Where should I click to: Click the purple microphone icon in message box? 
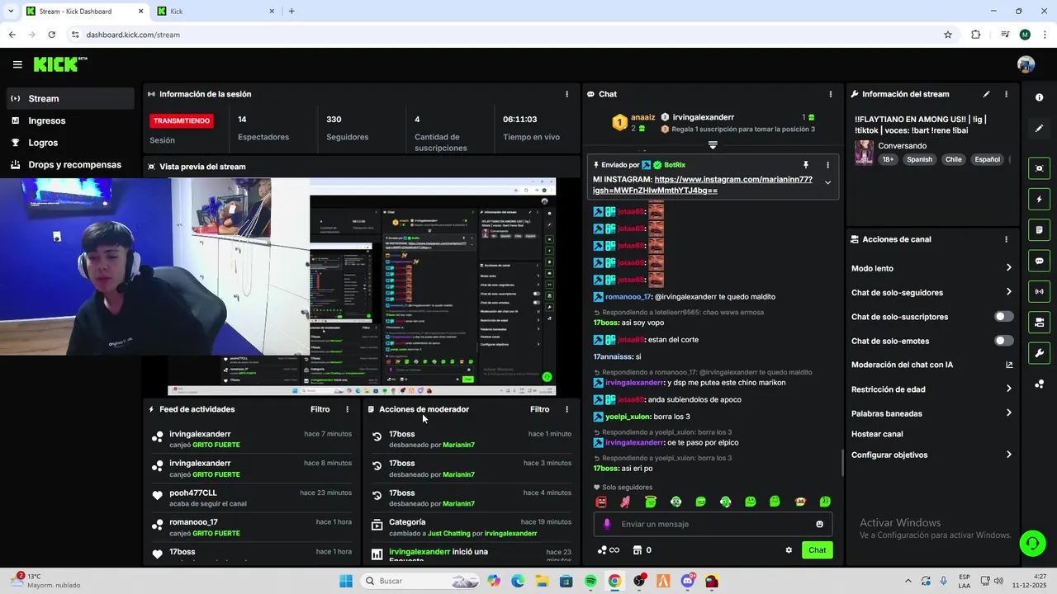pos(607,524)
